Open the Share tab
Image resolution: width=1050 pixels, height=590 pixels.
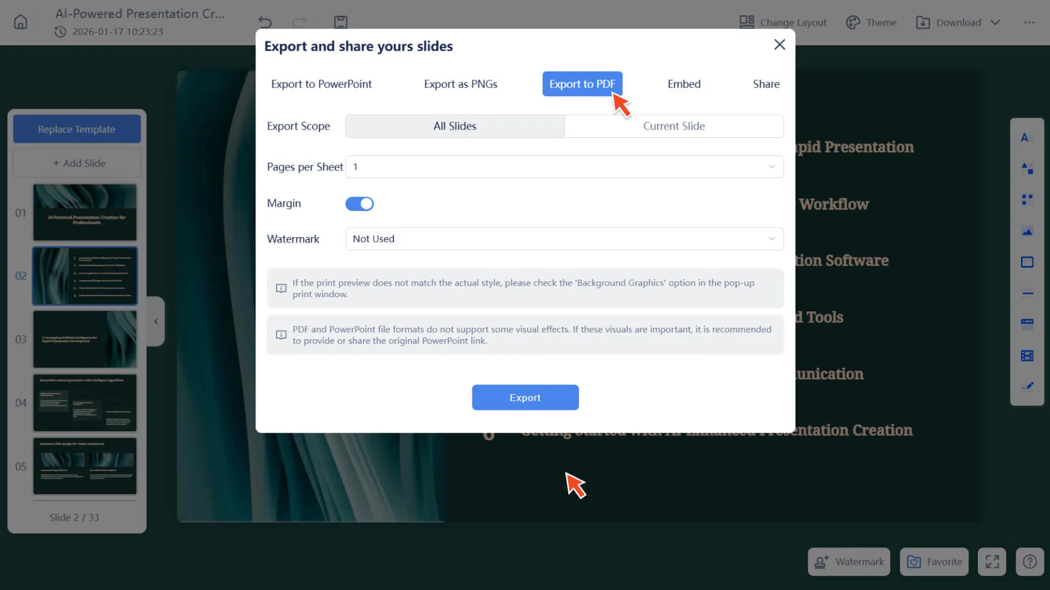[766, 84]
